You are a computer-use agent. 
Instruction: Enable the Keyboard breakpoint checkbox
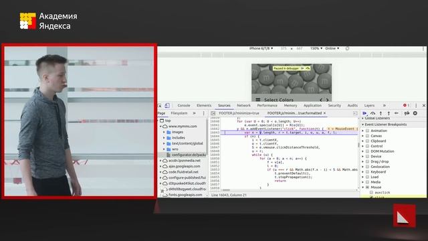367,172
